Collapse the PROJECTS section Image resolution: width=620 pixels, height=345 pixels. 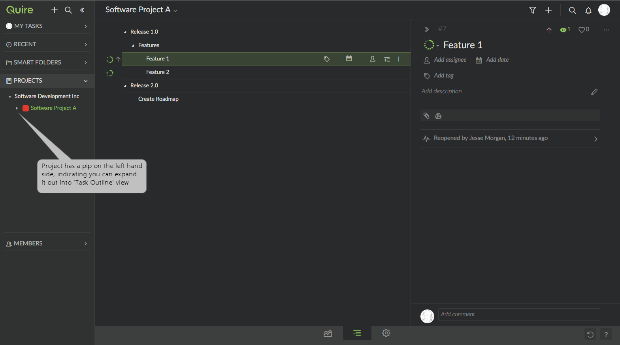coord(47,81)
